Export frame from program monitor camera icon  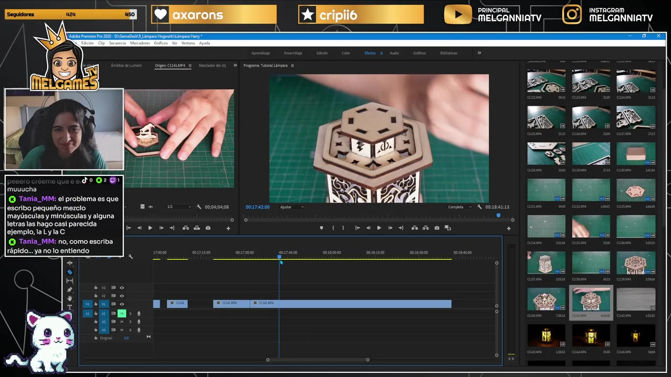[x=437, y=228]
